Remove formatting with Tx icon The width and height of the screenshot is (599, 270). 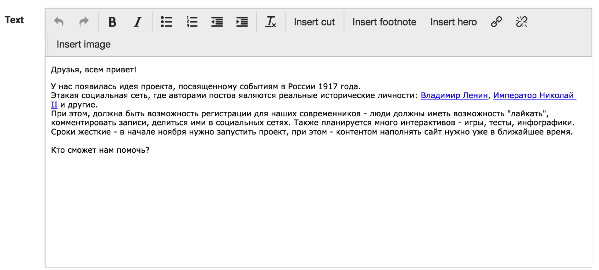click(x=270, y=22)
